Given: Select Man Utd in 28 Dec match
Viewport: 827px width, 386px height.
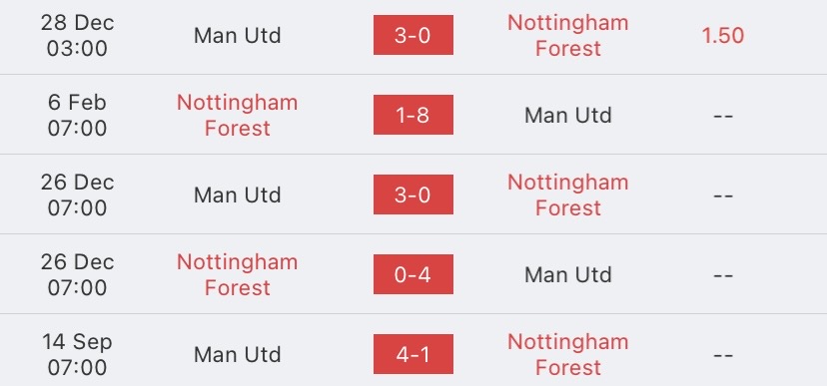Looking at the screenshot, I should [238, 36].
